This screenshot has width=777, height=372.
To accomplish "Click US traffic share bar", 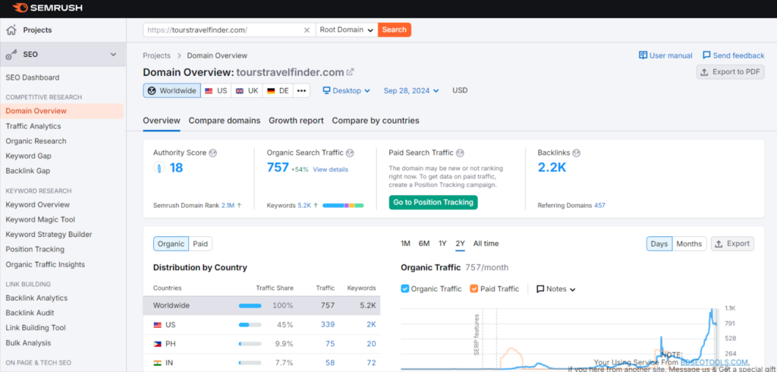I will [250, 325].
